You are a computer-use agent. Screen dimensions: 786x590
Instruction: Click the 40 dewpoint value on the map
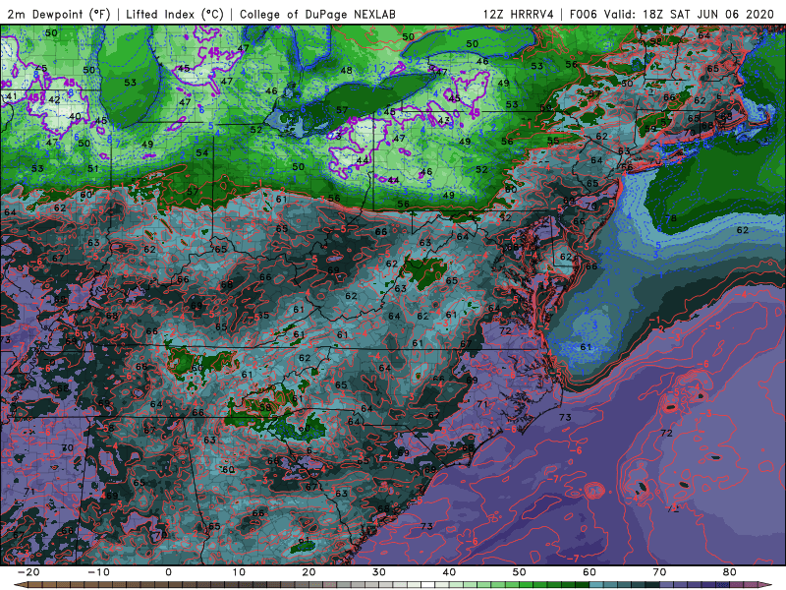(x=75, y=116)
